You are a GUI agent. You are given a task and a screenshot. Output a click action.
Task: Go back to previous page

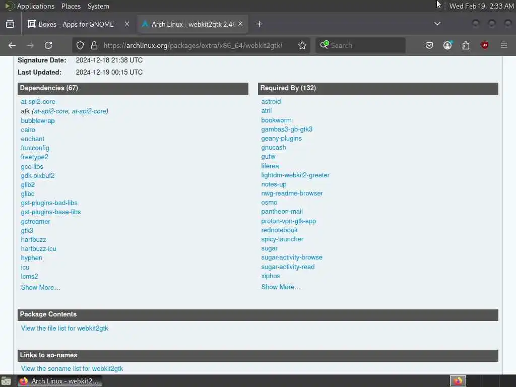tap(12, 45)
